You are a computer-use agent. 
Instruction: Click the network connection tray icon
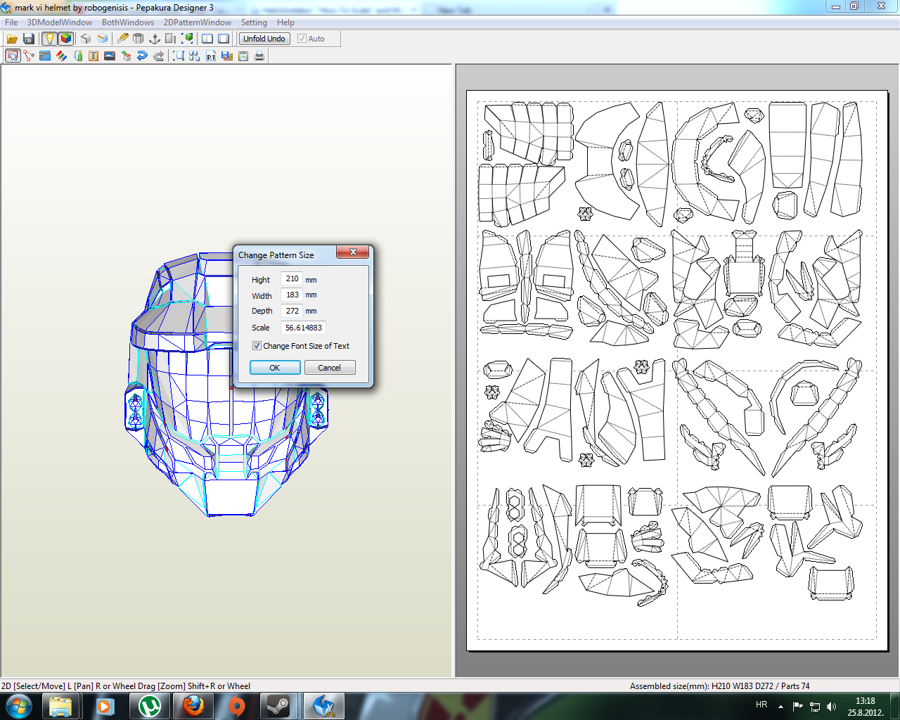click(x=815, y=706)
